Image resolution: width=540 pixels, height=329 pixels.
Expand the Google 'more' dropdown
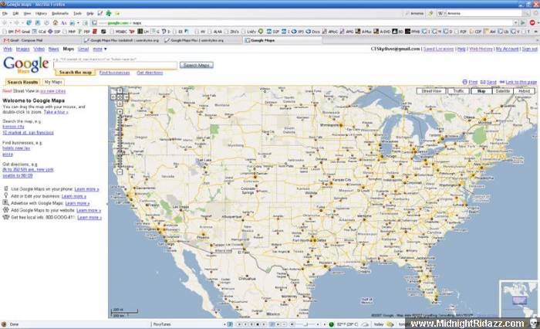point(100,49)
